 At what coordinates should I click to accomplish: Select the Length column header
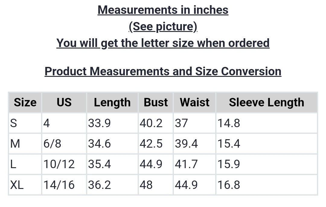112,102
